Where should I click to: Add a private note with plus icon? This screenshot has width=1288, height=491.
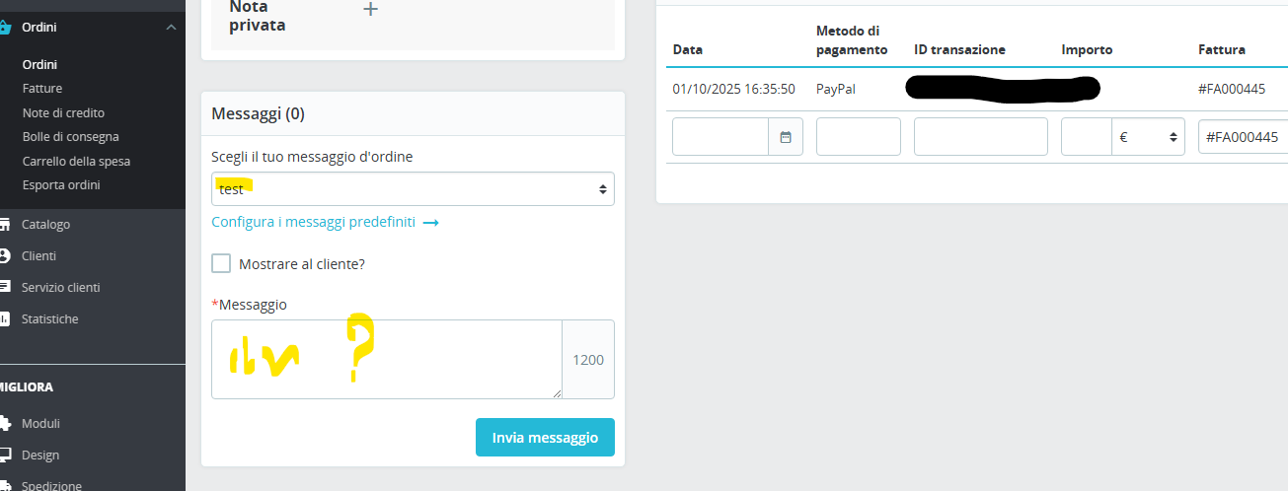370,10
